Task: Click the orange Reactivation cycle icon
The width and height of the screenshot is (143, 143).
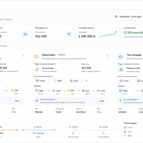Action: pyautogui.click(x=36, y=57)
